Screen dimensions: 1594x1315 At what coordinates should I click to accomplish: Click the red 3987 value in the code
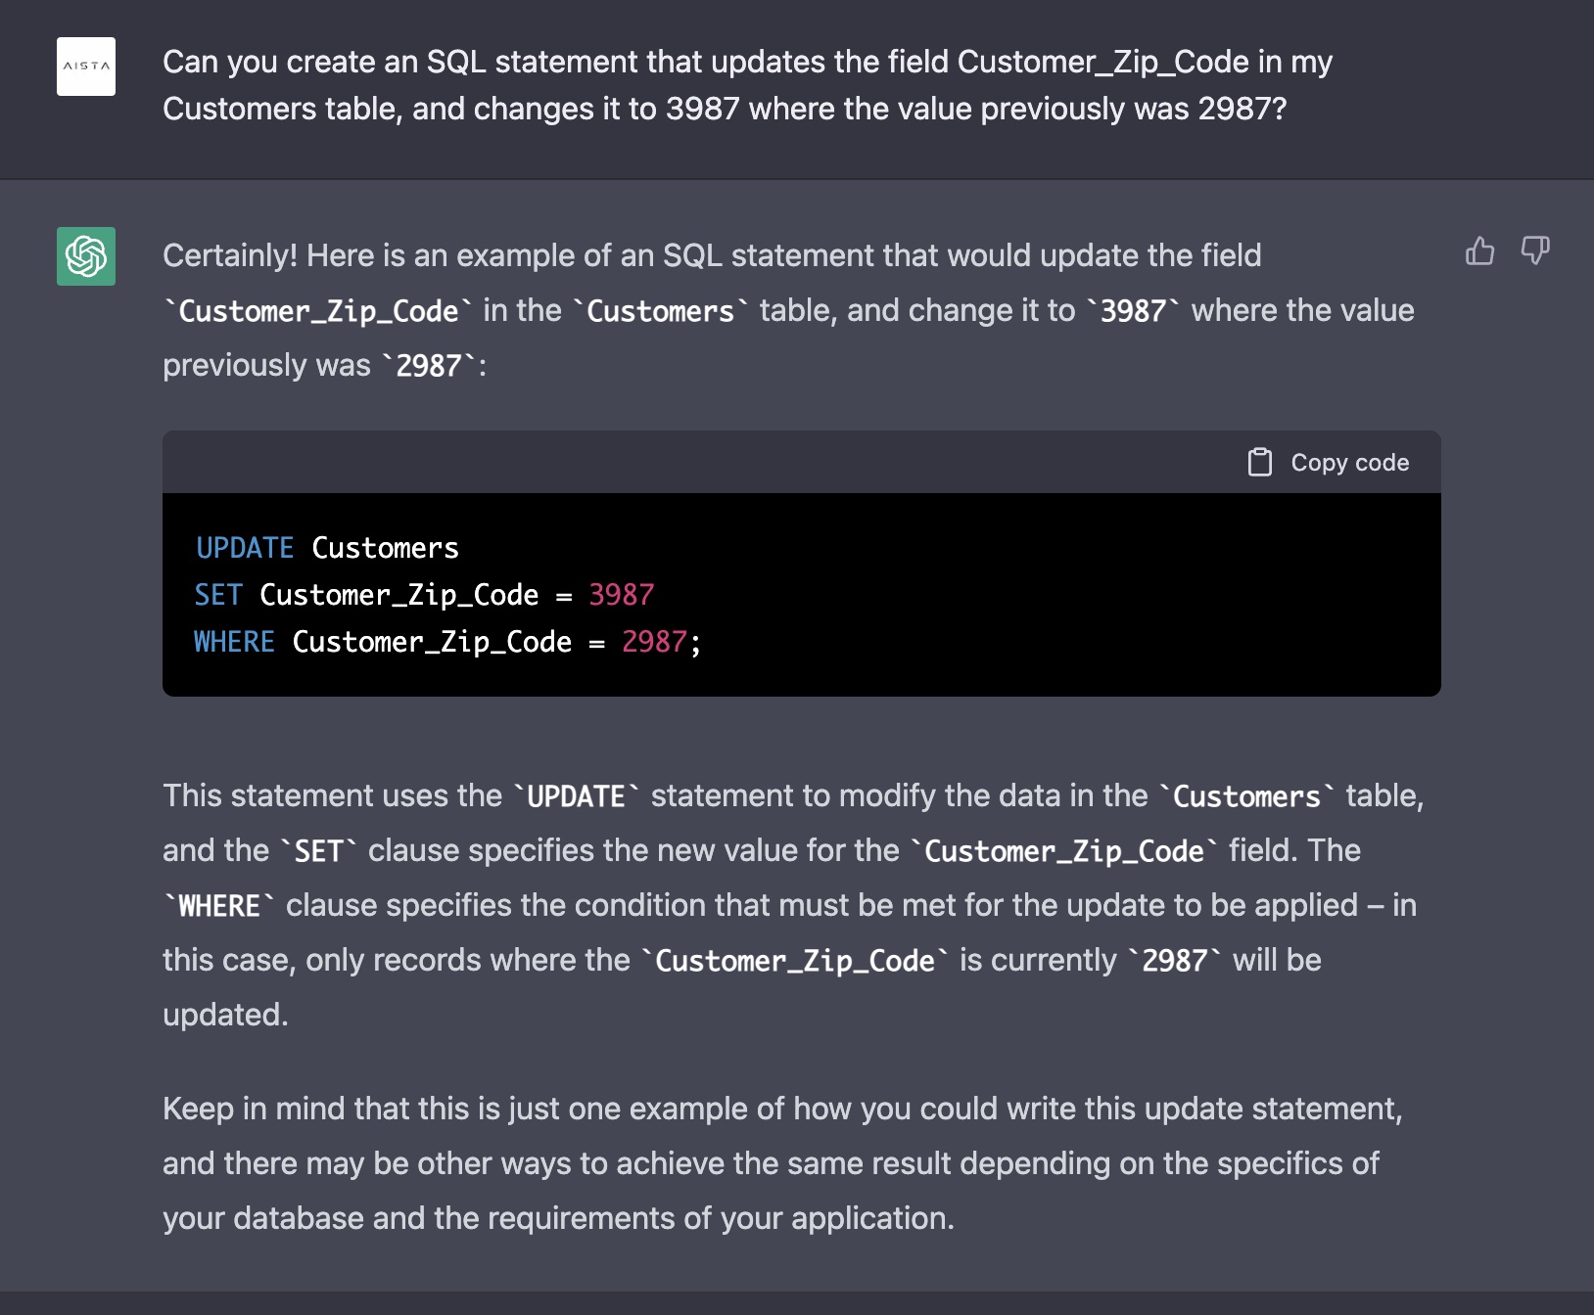621,595
